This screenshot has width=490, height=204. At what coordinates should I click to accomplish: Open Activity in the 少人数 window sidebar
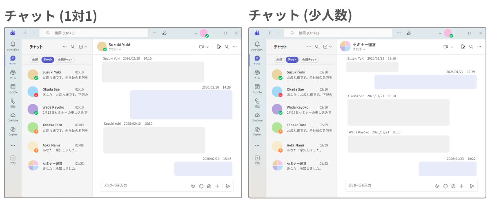point(257,46)
